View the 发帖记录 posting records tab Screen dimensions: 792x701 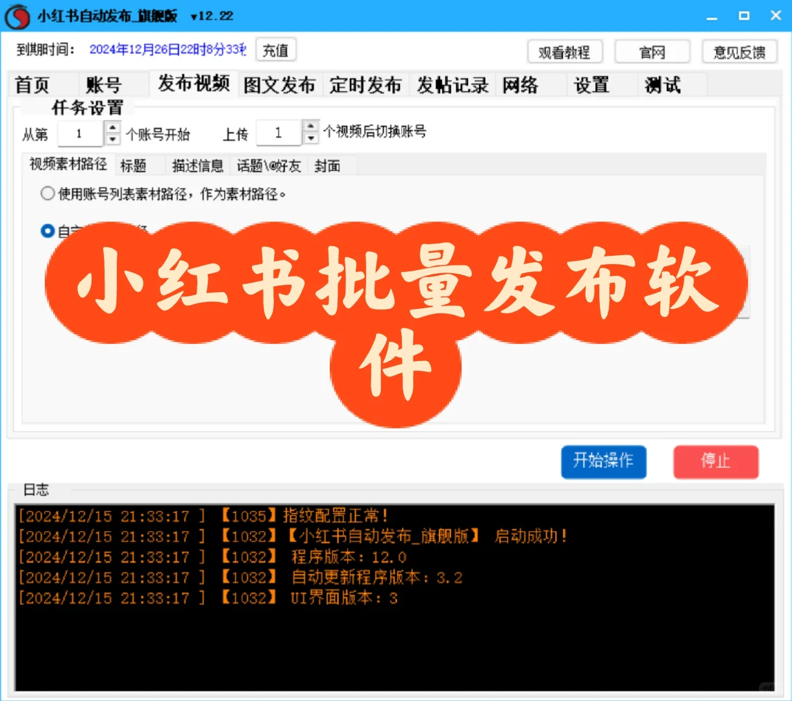pyautogui.click(x=452, y=84)
